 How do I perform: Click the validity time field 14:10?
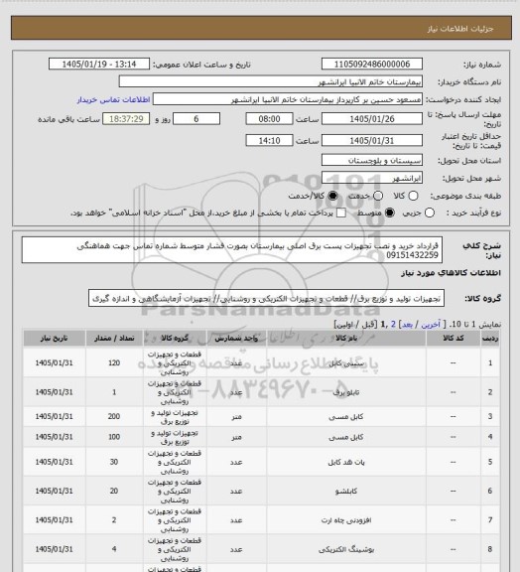tap(270, 140)
